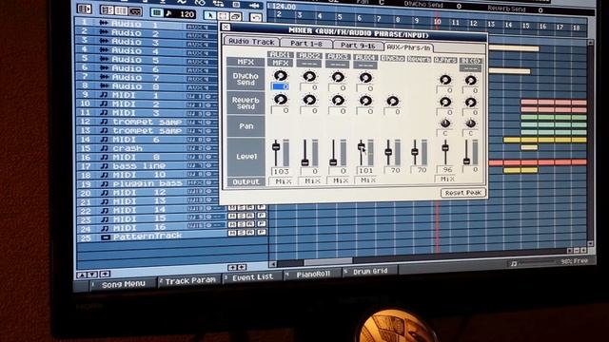Click the Reset Peak button
This screenshot has width=609, height=342.
pyautogui.click(x=463, y=193)
